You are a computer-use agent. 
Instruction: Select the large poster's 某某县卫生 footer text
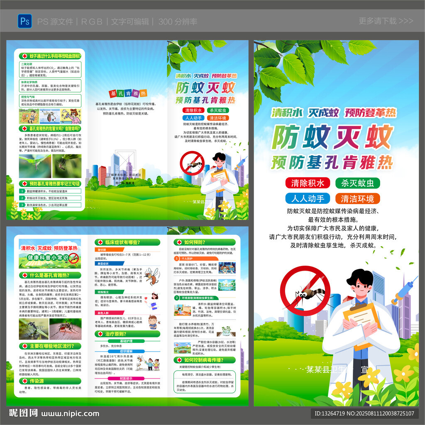[328, 369]
